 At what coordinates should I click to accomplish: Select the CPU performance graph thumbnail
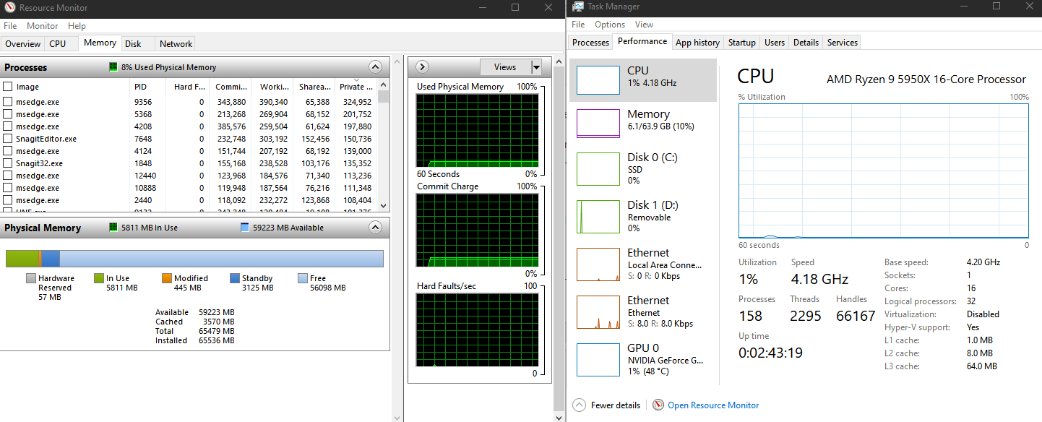pos(598,79)
